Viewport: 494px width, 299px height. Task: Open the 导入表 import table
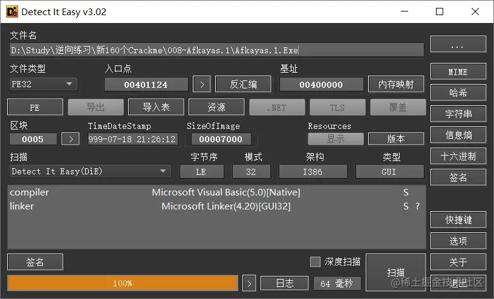coord(156,107)
